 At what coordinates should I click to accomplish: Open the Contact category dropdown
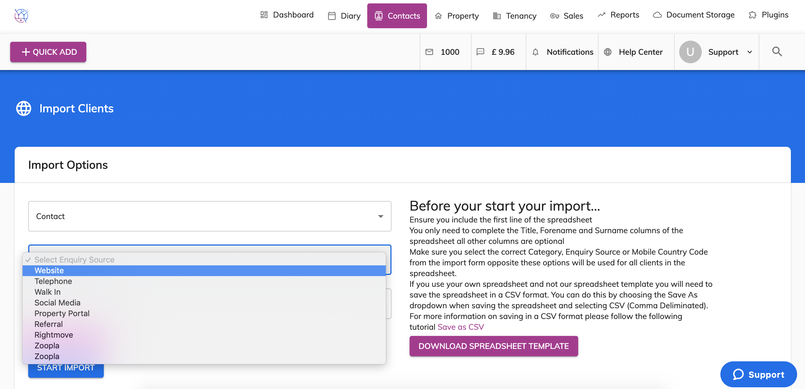tap(209, 216)
